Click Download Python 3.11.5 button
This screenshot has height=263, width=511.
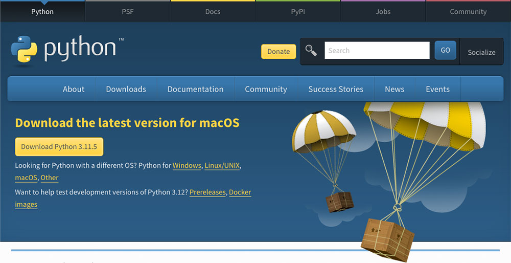point(59,147)
